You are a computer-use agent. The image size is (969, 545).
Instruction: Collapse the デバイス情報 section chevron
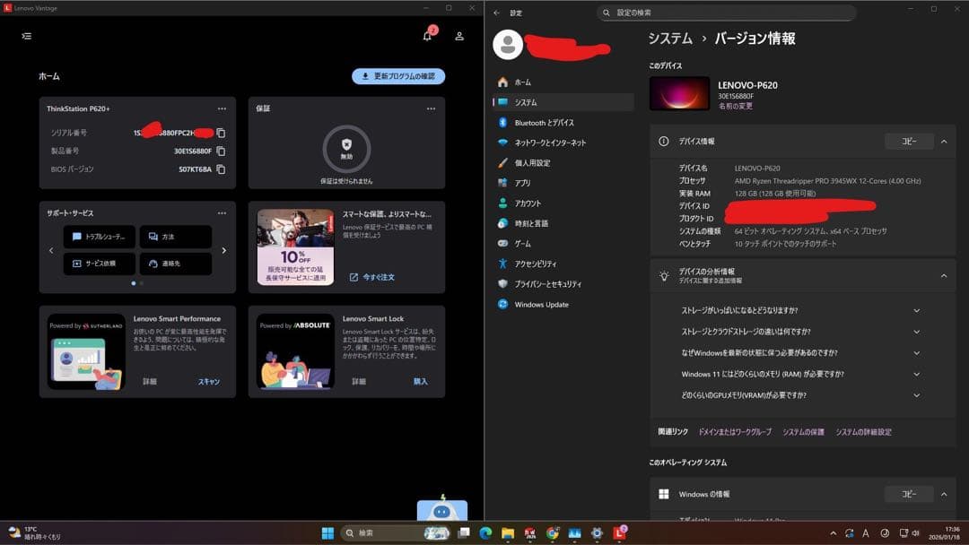[x=944, y=141]
